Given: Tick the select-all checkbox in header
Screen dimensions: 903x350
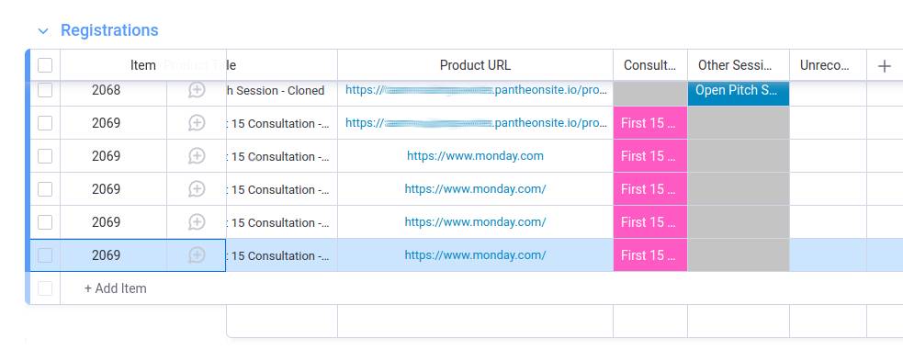Looking at the screenshot, I should click(45, 65).
